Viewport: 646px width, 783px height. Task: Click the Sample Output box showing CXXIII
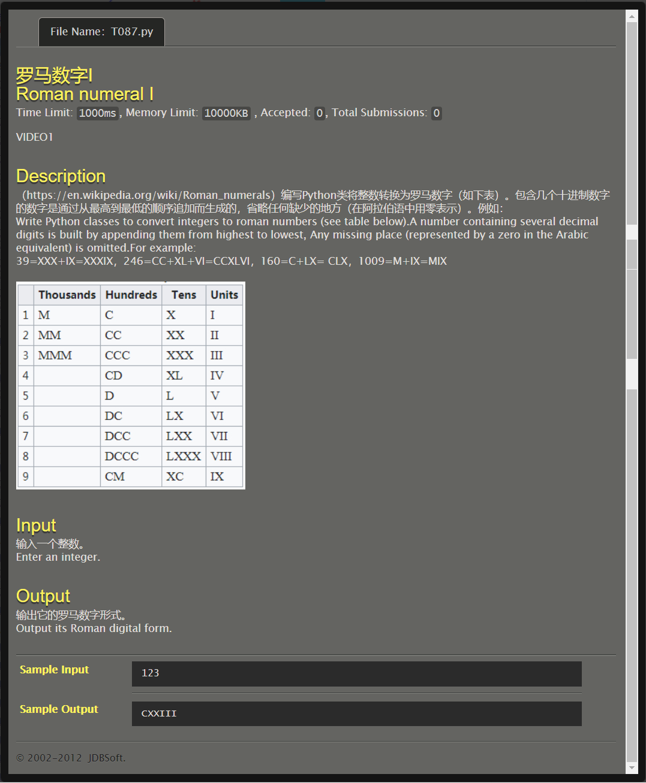pos(356,714)
